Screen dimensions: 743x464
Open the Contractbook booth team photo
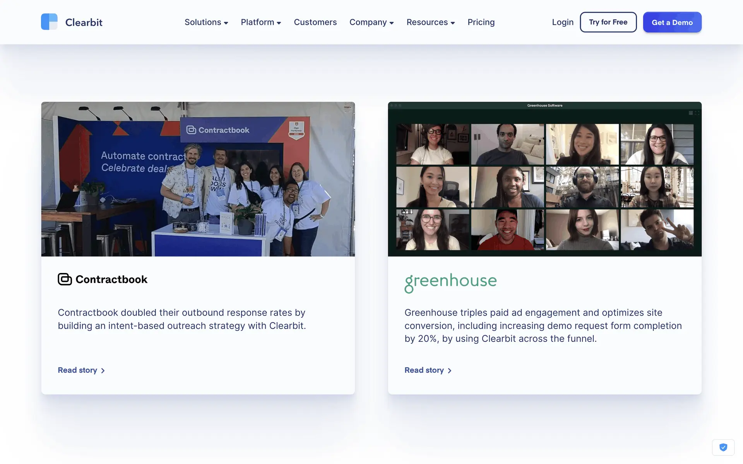pyautogui.click(x=198, y=179)
